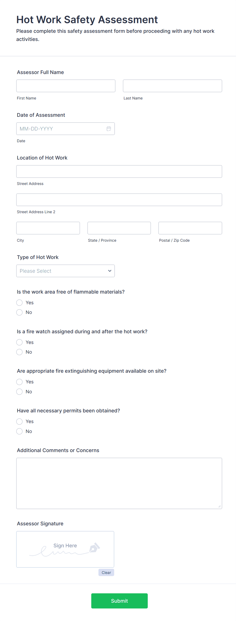Select No for fire watch assigned

pos(19,352)
